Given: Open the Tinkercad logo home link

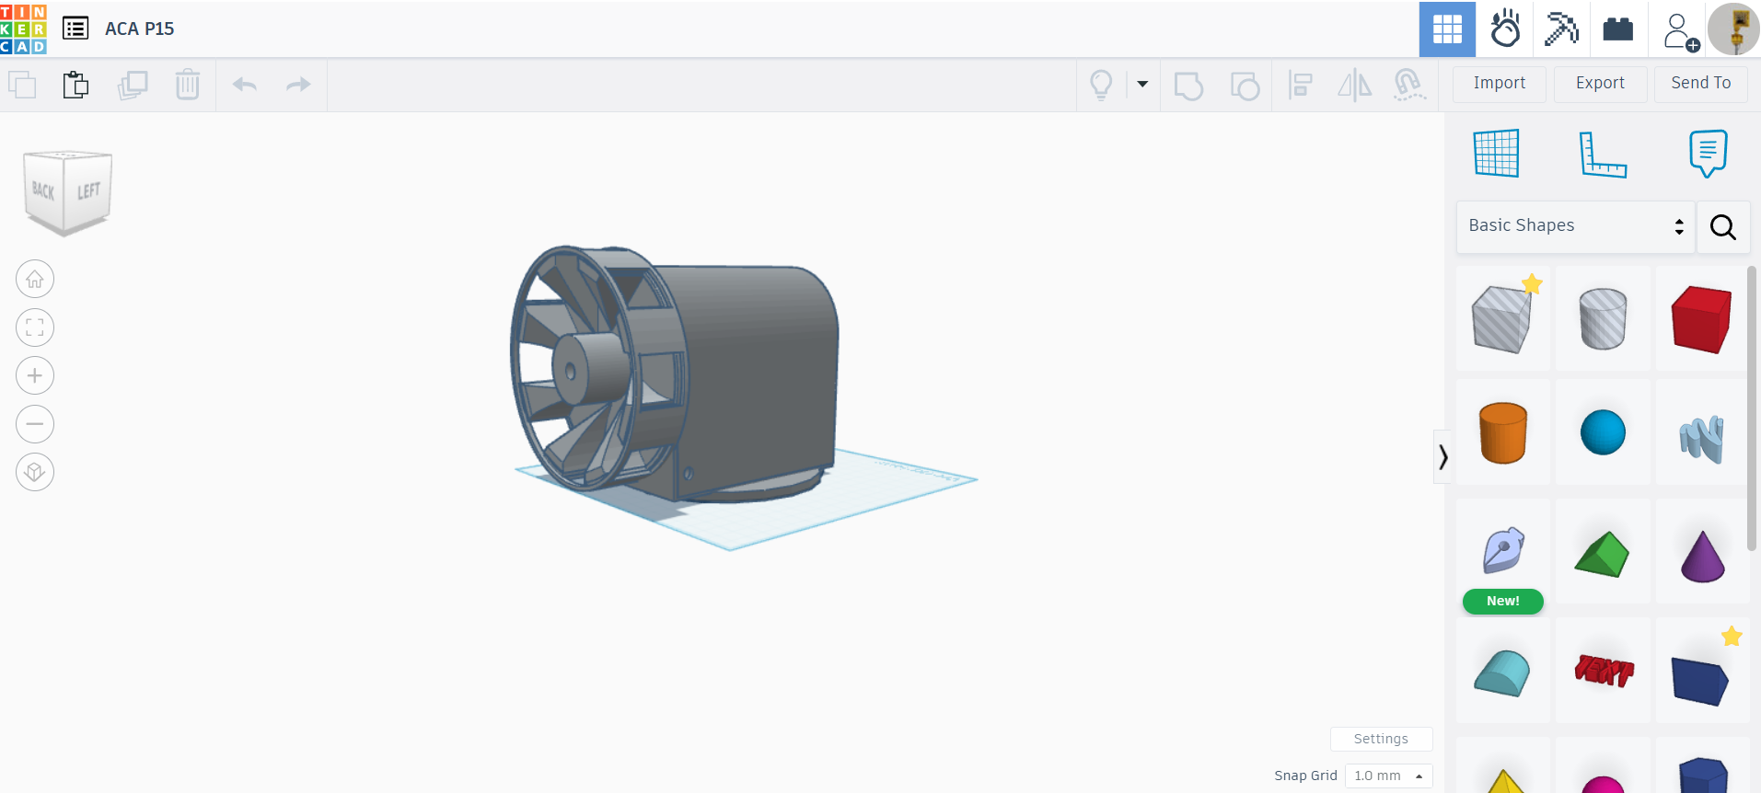Looking at the screenshot, I should (x=24, y=29).
